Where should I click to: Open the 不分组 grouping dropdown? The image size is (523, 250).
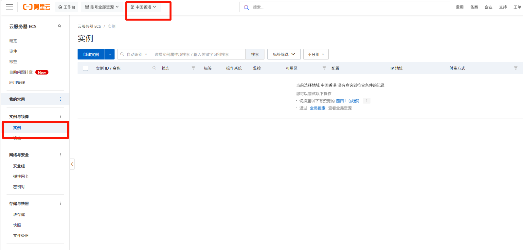point(316,54)
